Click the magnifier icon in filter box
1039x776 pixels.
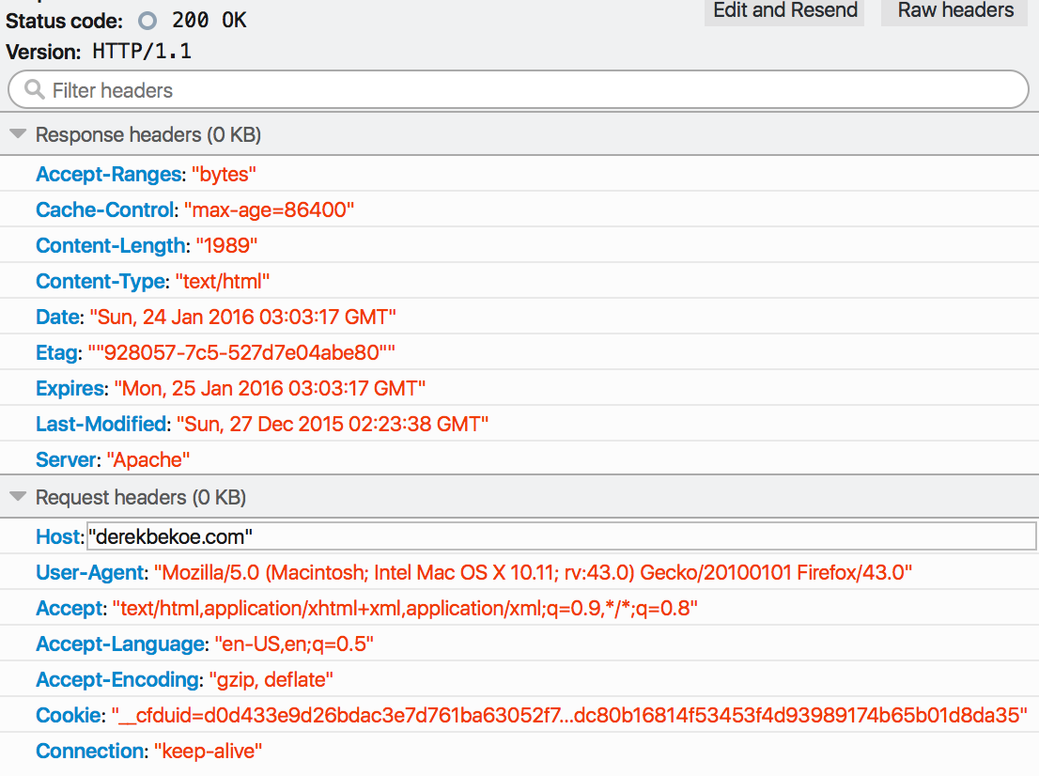(34, 89)
